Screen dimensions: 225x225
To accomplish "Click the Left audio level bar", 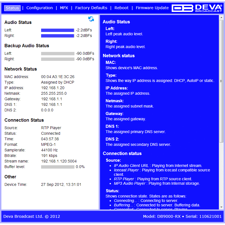I will (57, 30).
